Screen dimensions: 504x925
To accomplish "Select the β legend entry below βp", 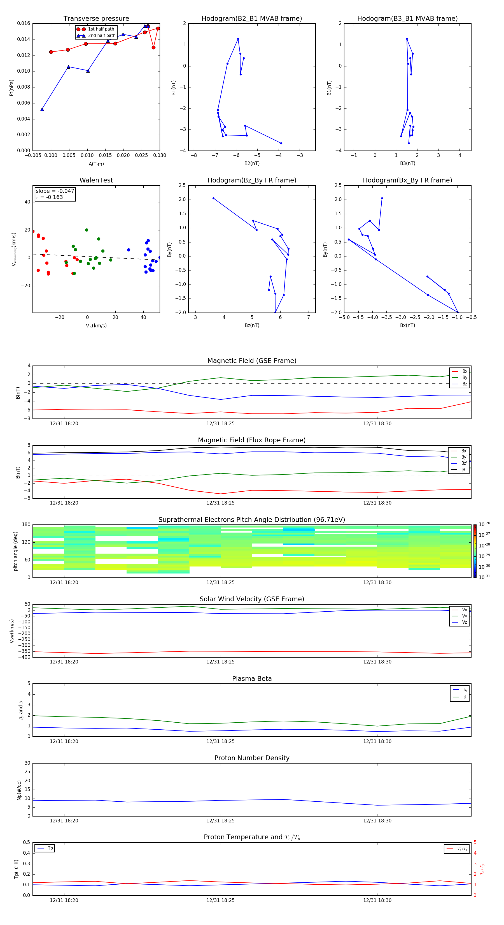I will [460, 697].
